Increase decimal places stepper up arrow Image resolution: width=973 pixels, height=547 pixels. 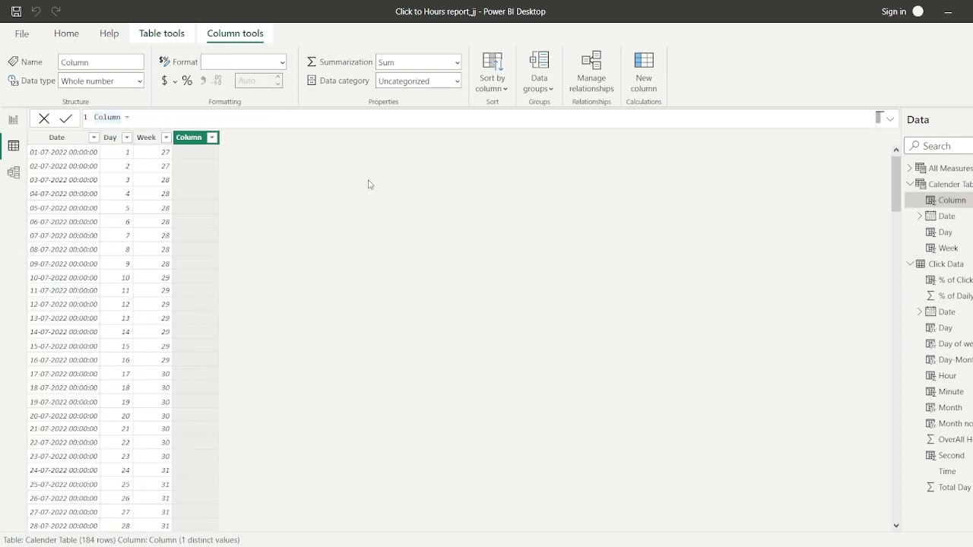click(277, 77)
